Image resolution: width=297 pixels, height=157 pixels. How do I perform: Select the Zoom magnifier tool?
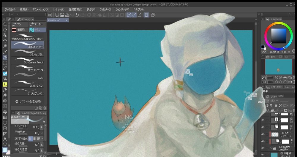point(5,24)
